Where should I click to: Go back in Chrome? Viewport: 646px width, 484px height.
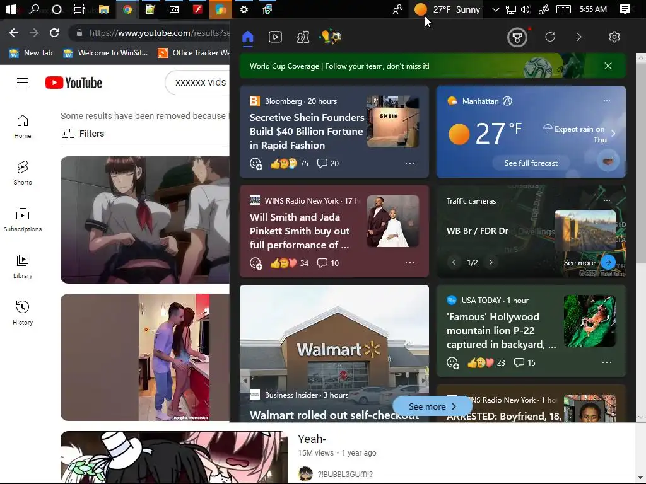[x=14, y=33]
